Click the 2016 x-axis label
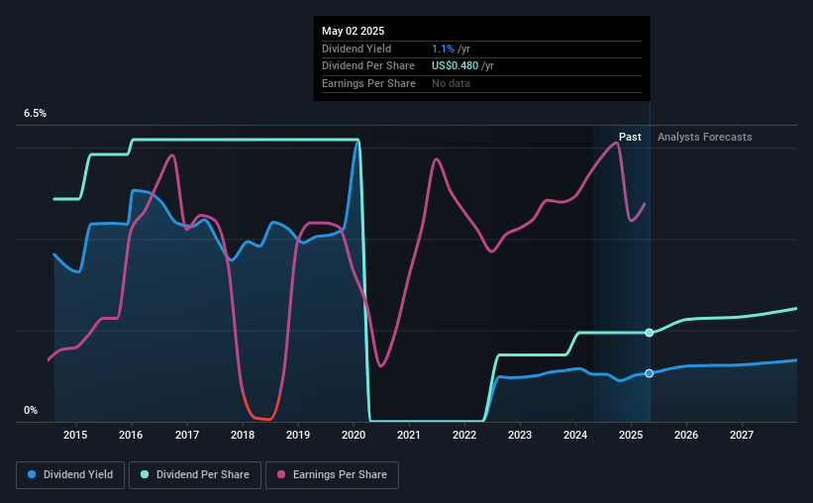813x503 pixels. pyautogui.click(x=131, y=435)
